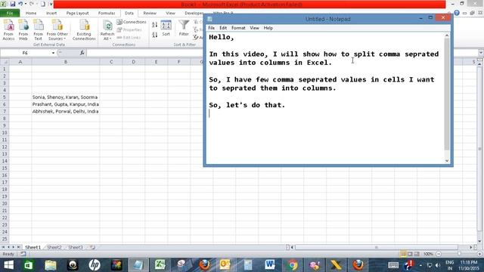The image size is (484, 272).
Task: Open Notepad File menu
Action: (212, 28)
